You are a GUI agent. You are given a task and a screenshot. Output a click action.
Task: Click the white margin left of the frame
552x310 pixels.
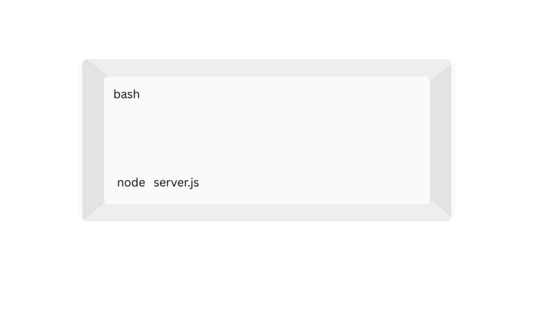click(x=39, y=140)
